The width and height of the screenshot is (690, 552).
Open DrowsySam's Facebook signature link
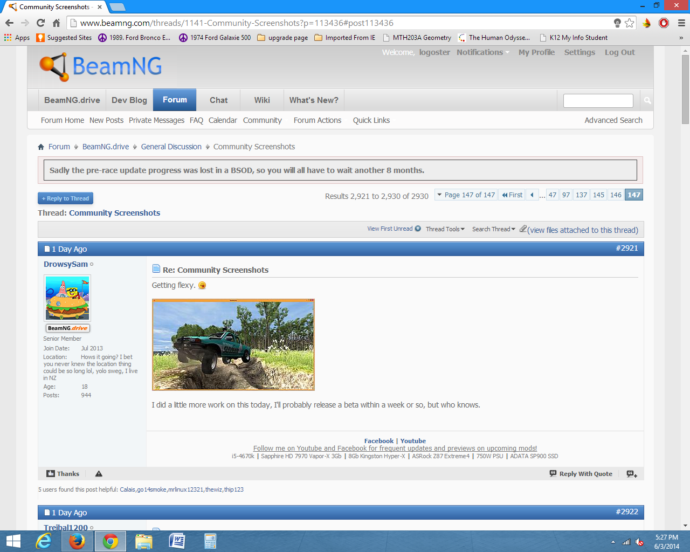click(x=379, y=441)
